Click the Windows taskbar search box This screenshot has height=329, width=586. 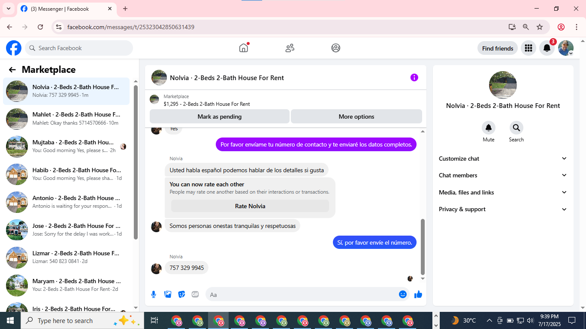coord(82,320)
